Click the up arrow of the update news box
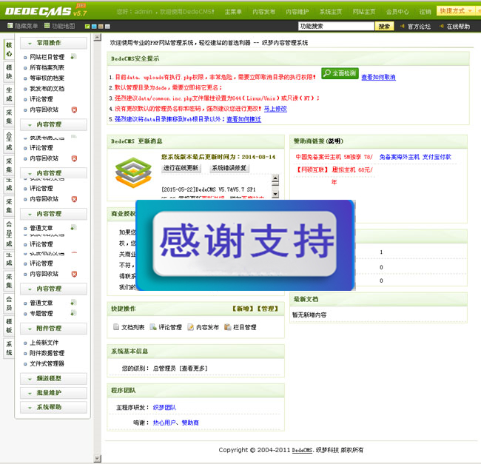 [275, 178]
